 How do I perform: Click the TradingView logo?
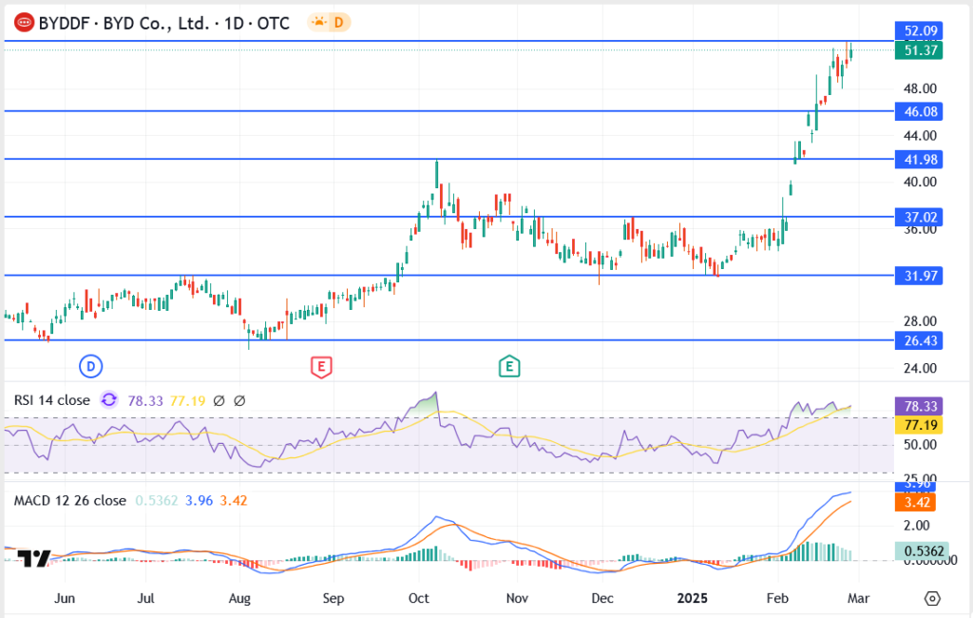coord(34,559)
